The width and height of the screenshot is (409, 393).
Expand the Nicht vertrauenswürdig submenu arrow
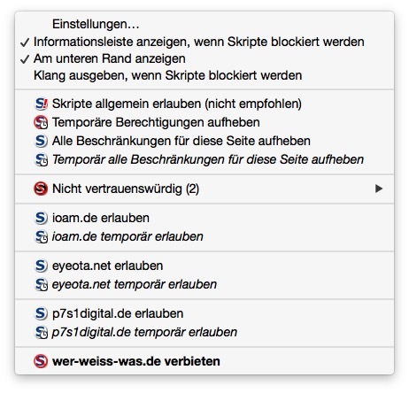[379, 189]
